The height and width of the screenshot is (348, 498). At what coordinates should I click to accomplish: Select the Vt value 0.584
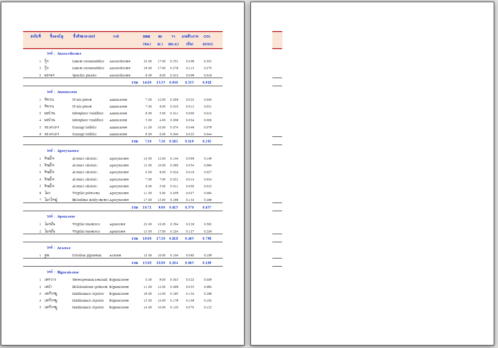point(174,224)
